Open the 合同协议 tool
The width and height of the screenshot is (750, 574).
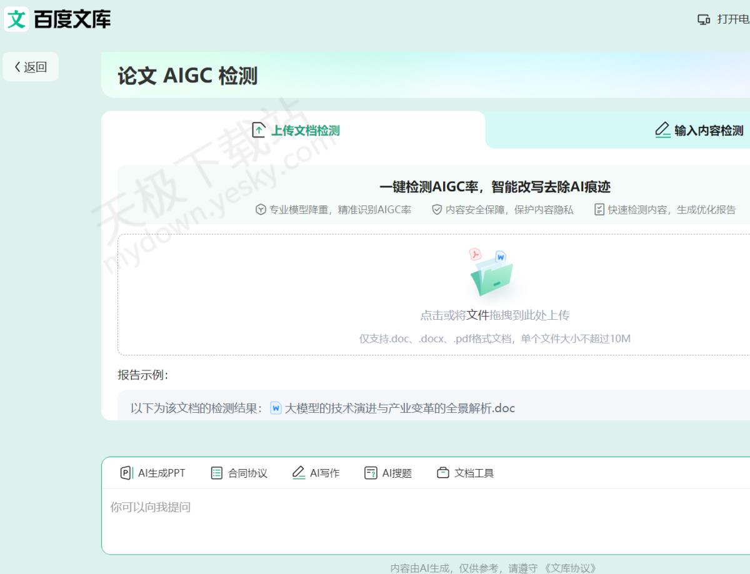[239, 473]
